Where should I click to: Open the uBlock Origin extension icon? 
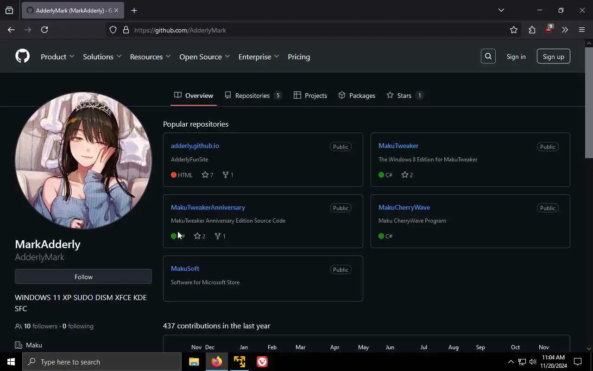click(x=549, y=29)
